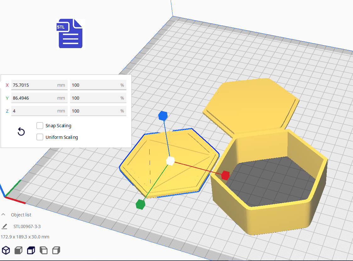353x261 pixels.
Task: Click the blue Z-axis scale handle
Action: [x=163, y=116]
